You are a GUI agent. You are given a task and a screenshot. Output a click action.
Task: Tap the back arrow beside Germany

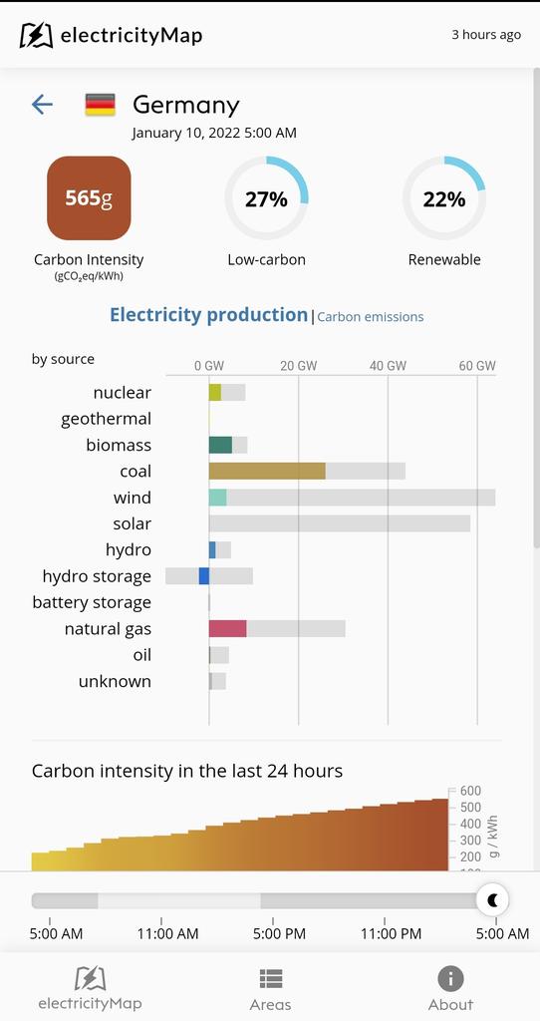[x=42, y=104]
